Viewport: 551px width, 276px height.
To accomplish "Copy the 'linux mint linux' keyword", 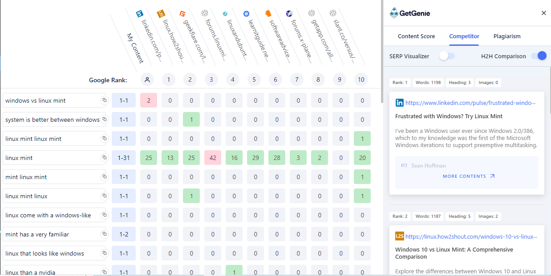I will (104, 196).
